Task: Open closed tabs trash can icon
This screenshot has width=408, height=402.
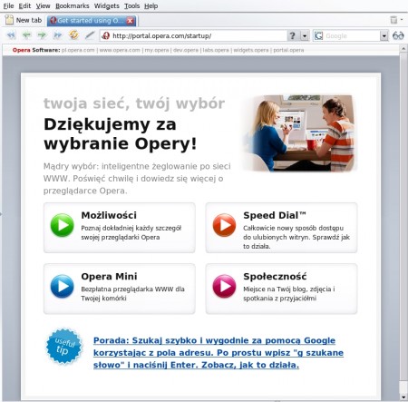Action: (393, 20)
